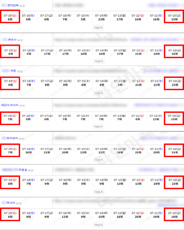Select the 07-10(금) 31위 cell for 피부관리

tap(174, 151)
